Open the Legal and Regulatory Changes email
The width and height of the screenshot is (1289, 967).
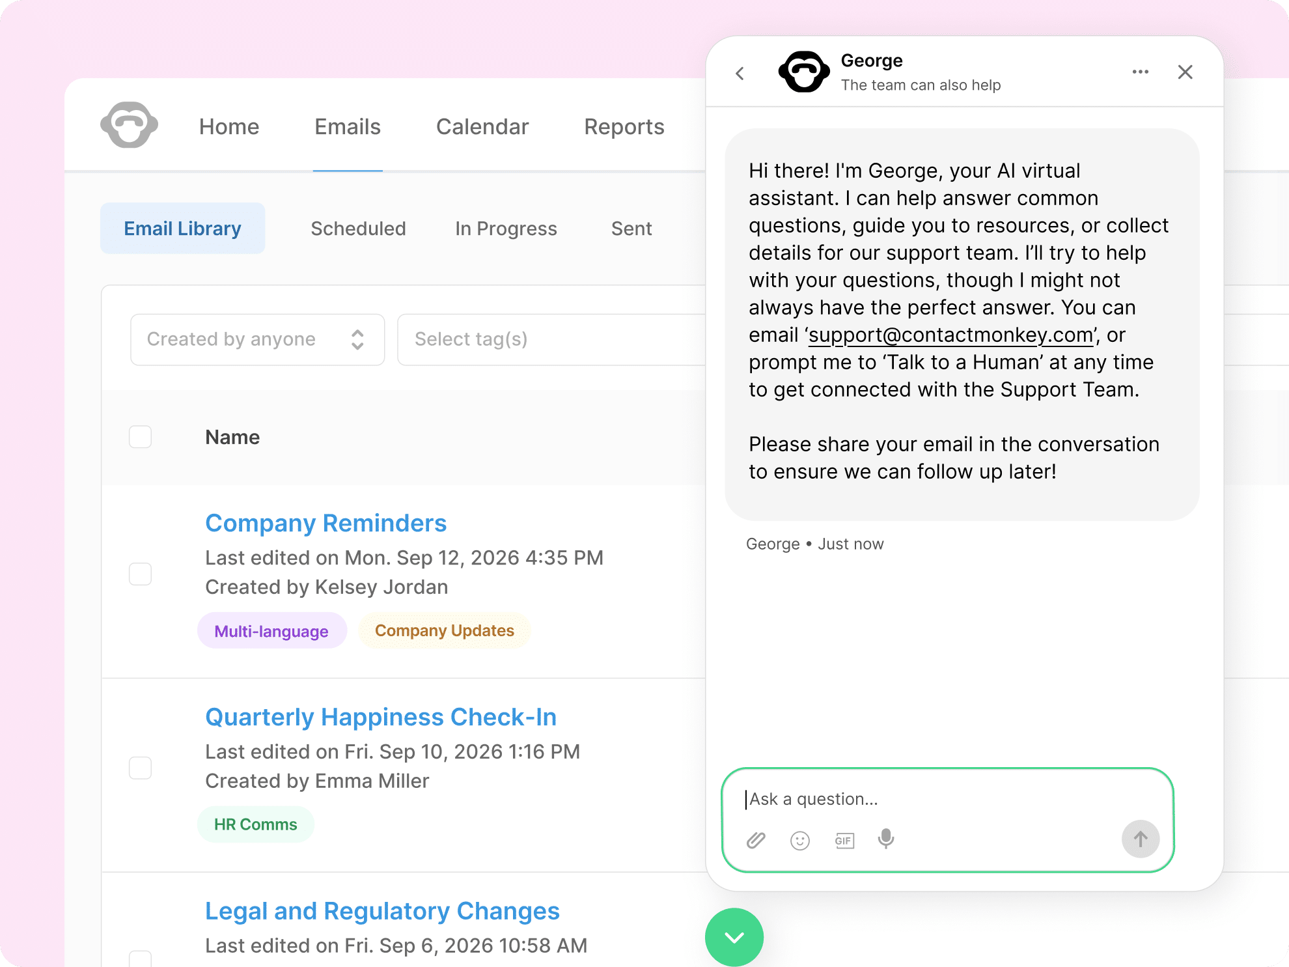(382, 910)
